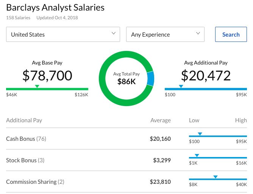Viewport: 253px width, 194px height.
Task: Click the $20,160 cash bonus average
Action: tap(160, 139)
